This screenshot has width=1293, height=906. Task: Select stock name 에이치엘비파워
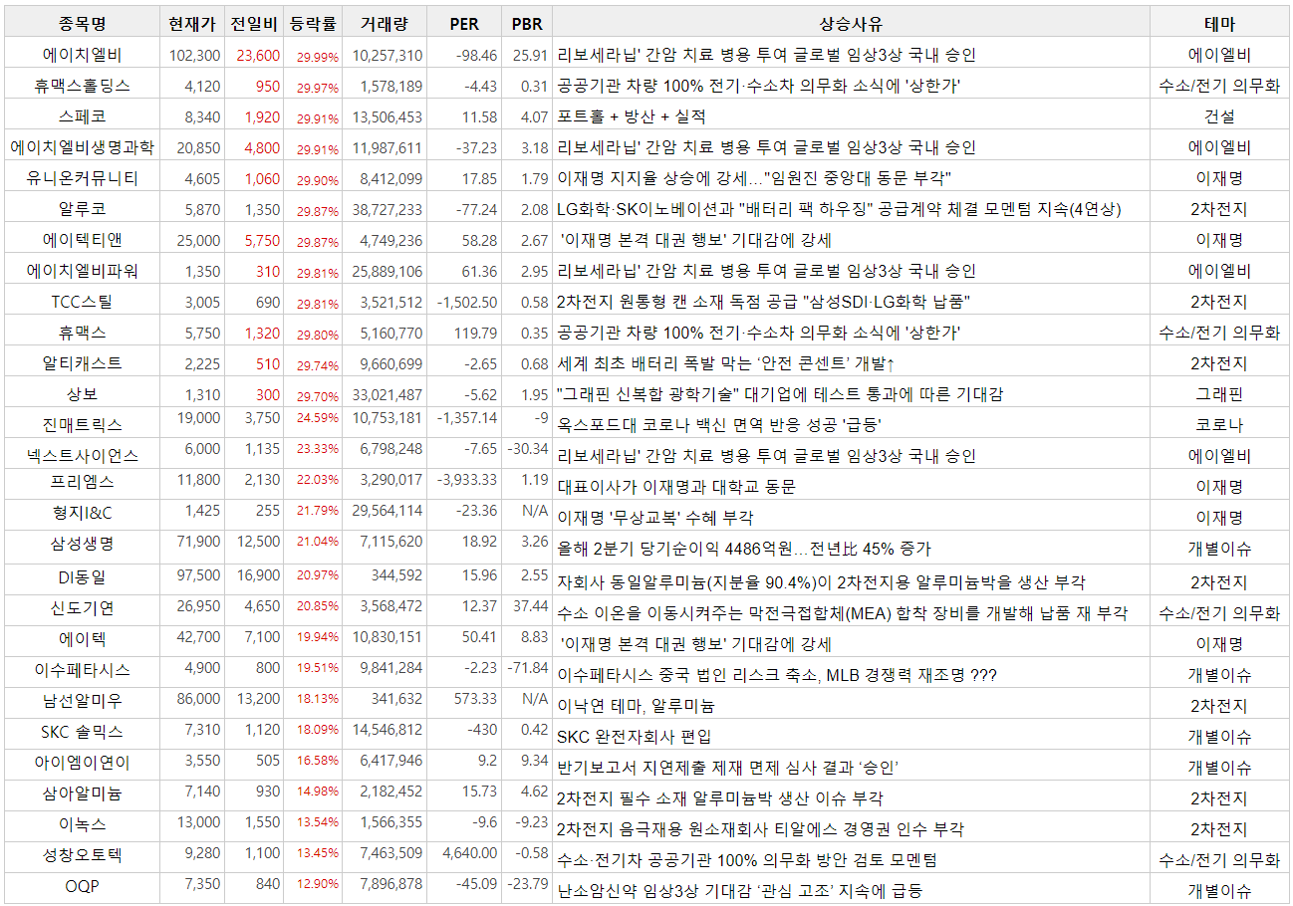point(82,271)
